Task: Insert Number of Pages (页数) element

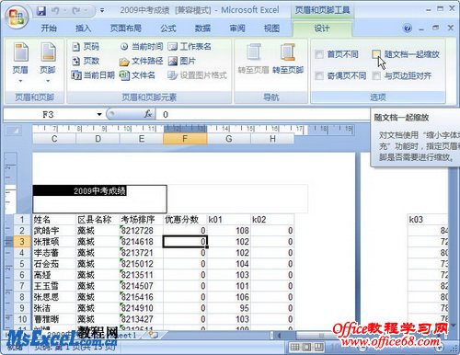Action: coord(86,61)
